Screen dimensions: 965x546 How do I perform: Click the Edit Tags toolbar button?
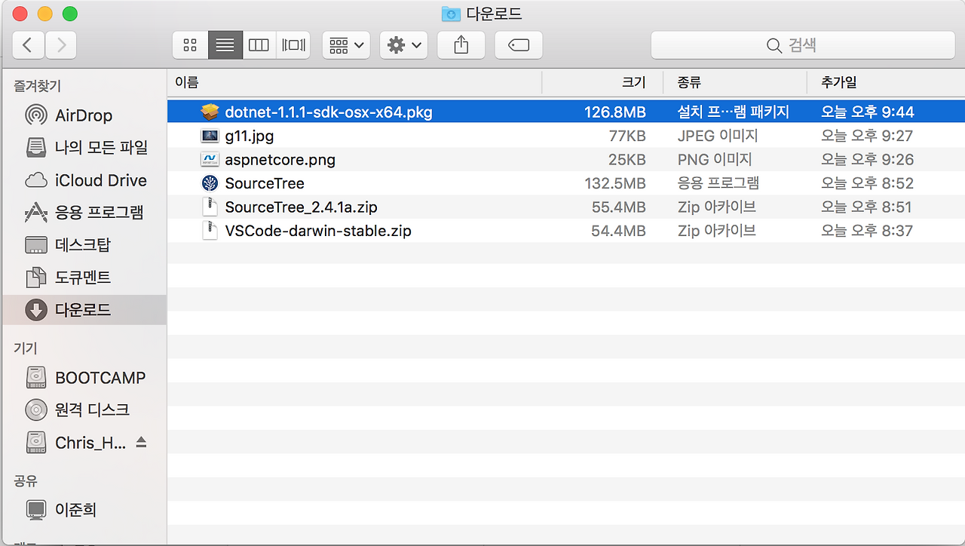point(519,45)
